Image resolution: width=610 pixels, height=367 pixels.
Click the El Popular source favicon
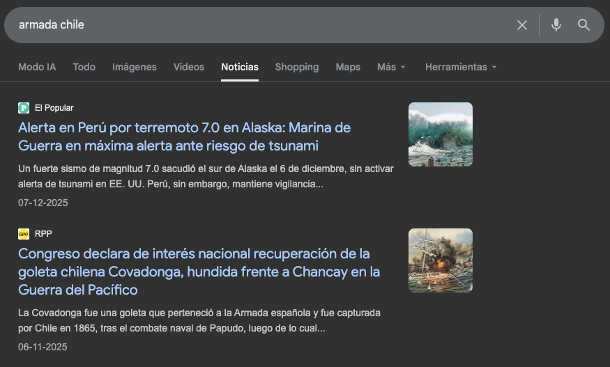pos(24,108)
